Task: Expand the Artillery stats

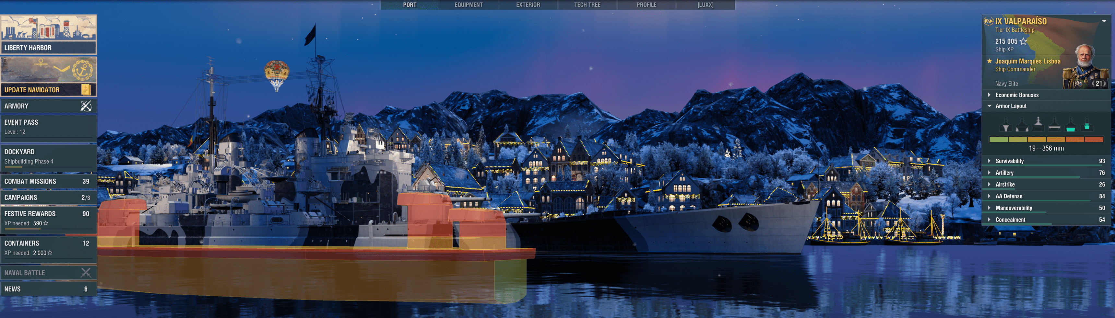Action: pos(1046,173)
